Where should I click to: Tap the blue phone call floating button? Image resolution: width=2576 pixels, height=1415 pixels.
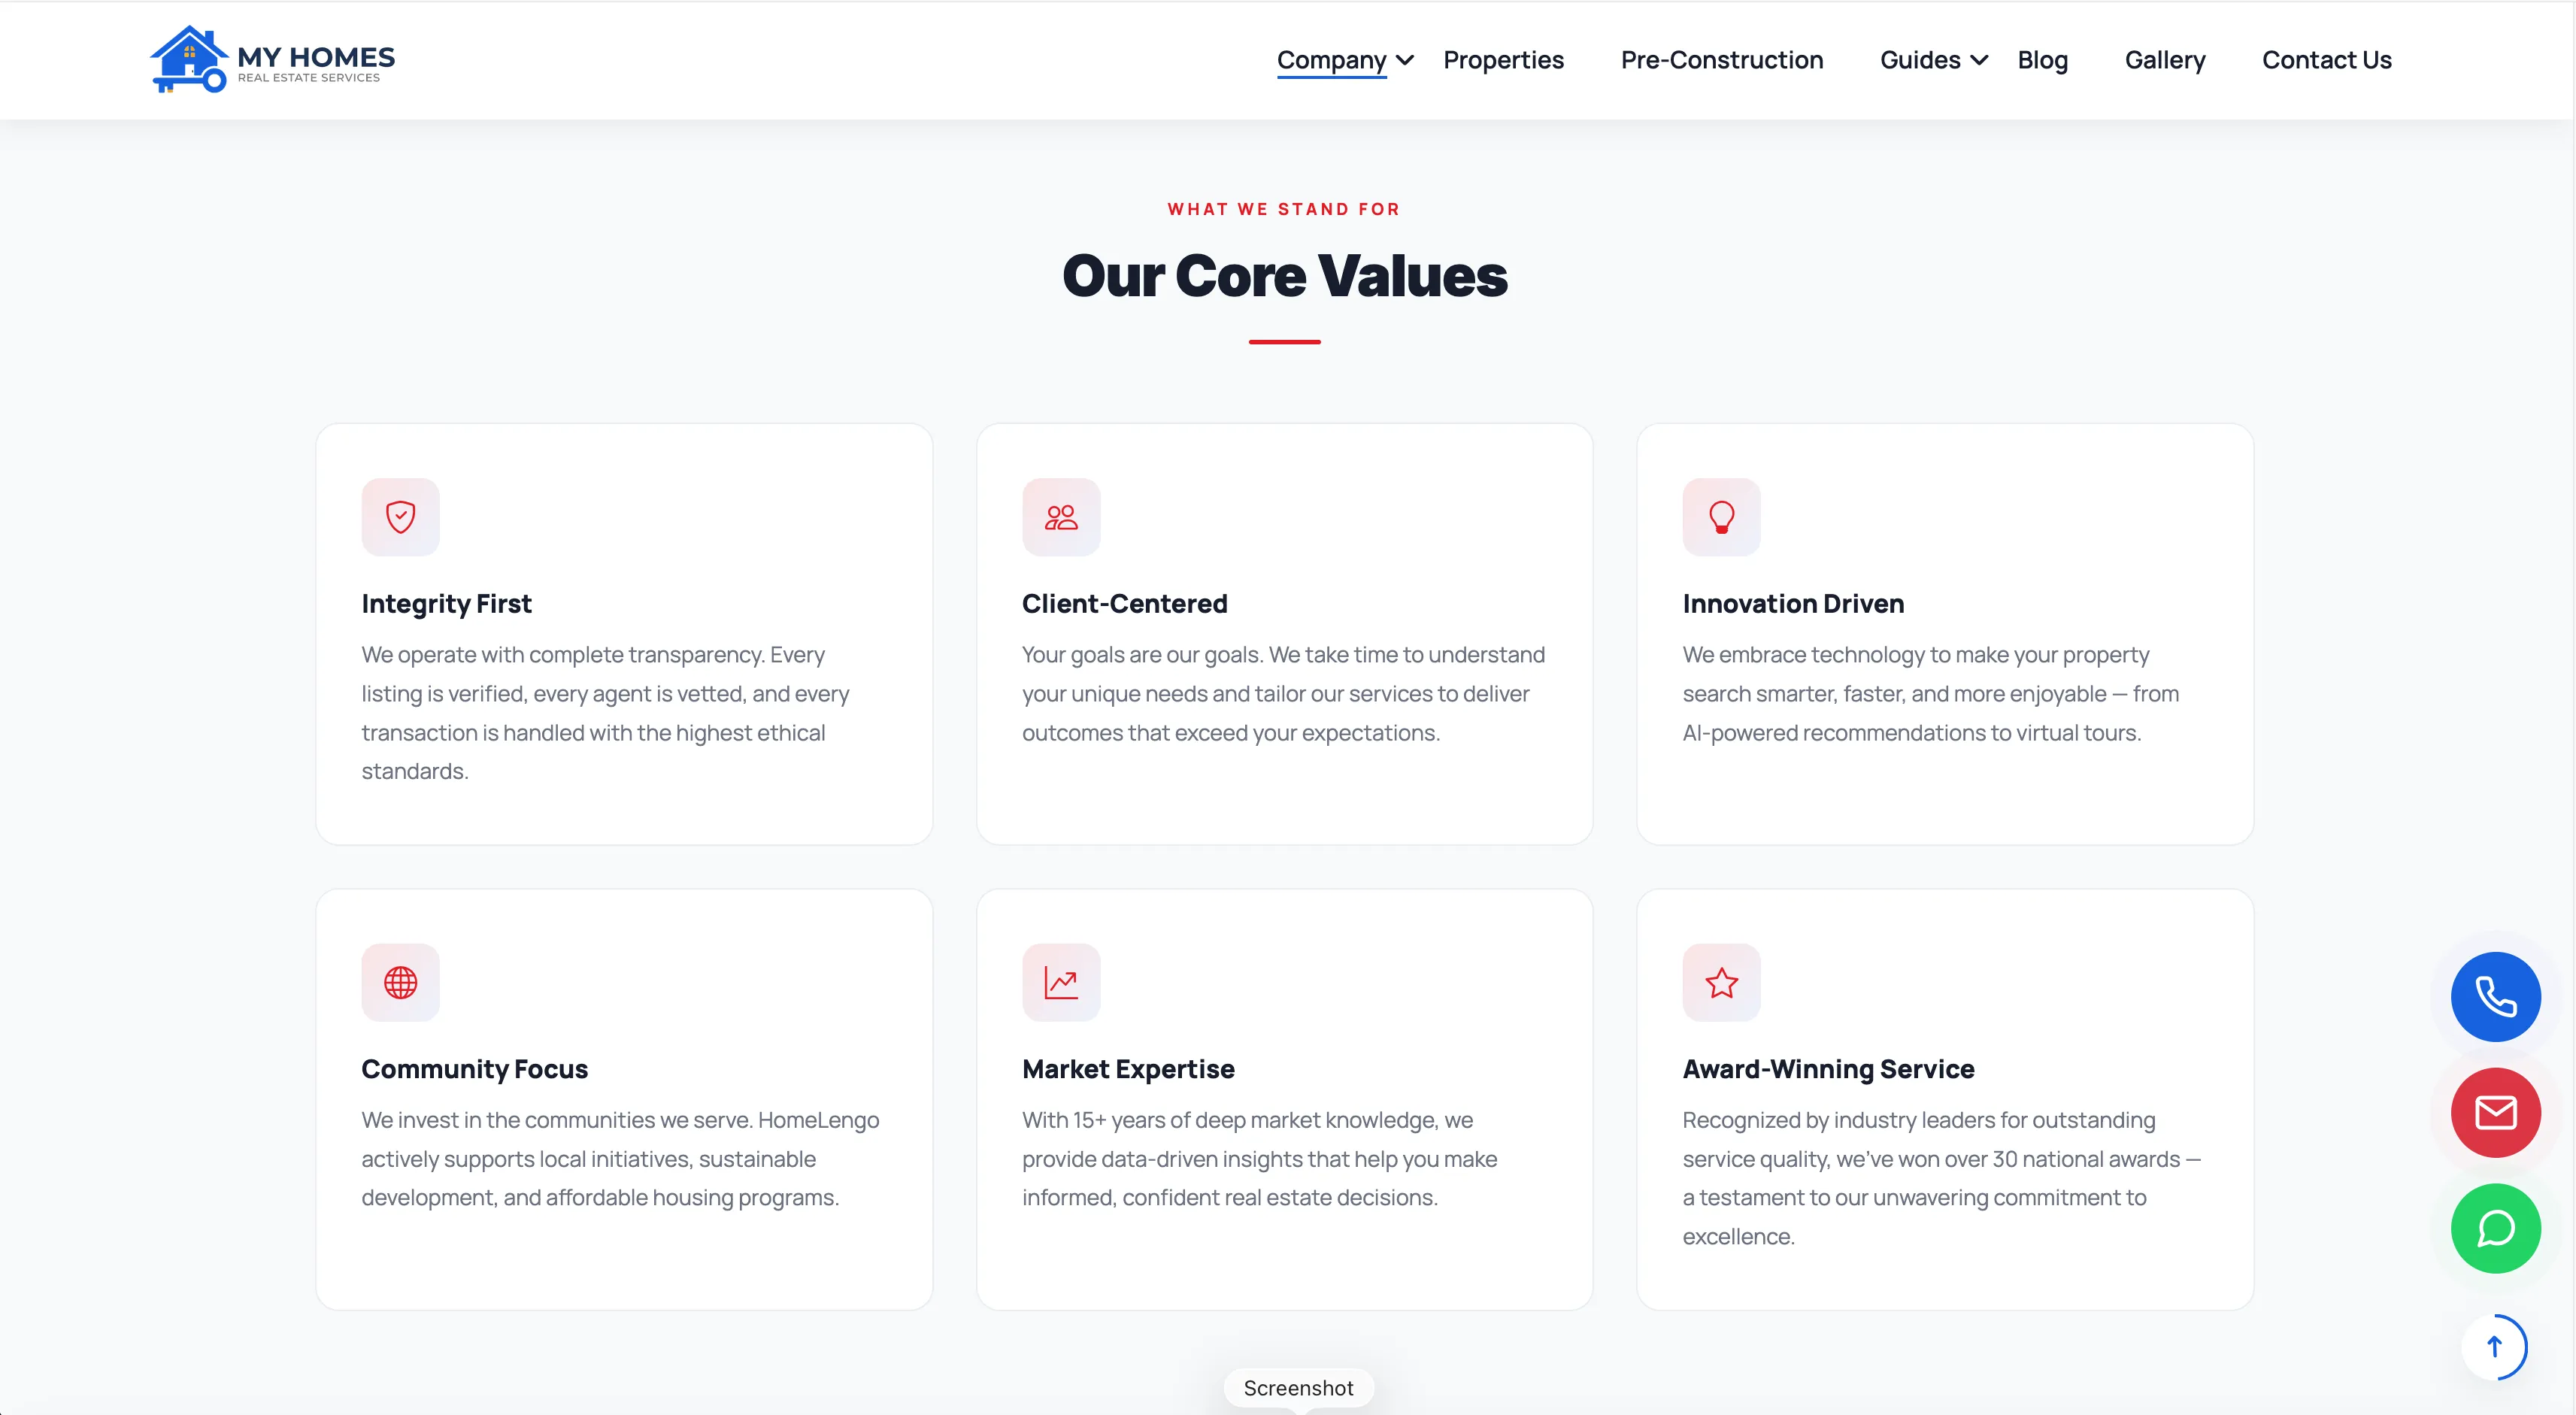click(x=2495, y=996)
